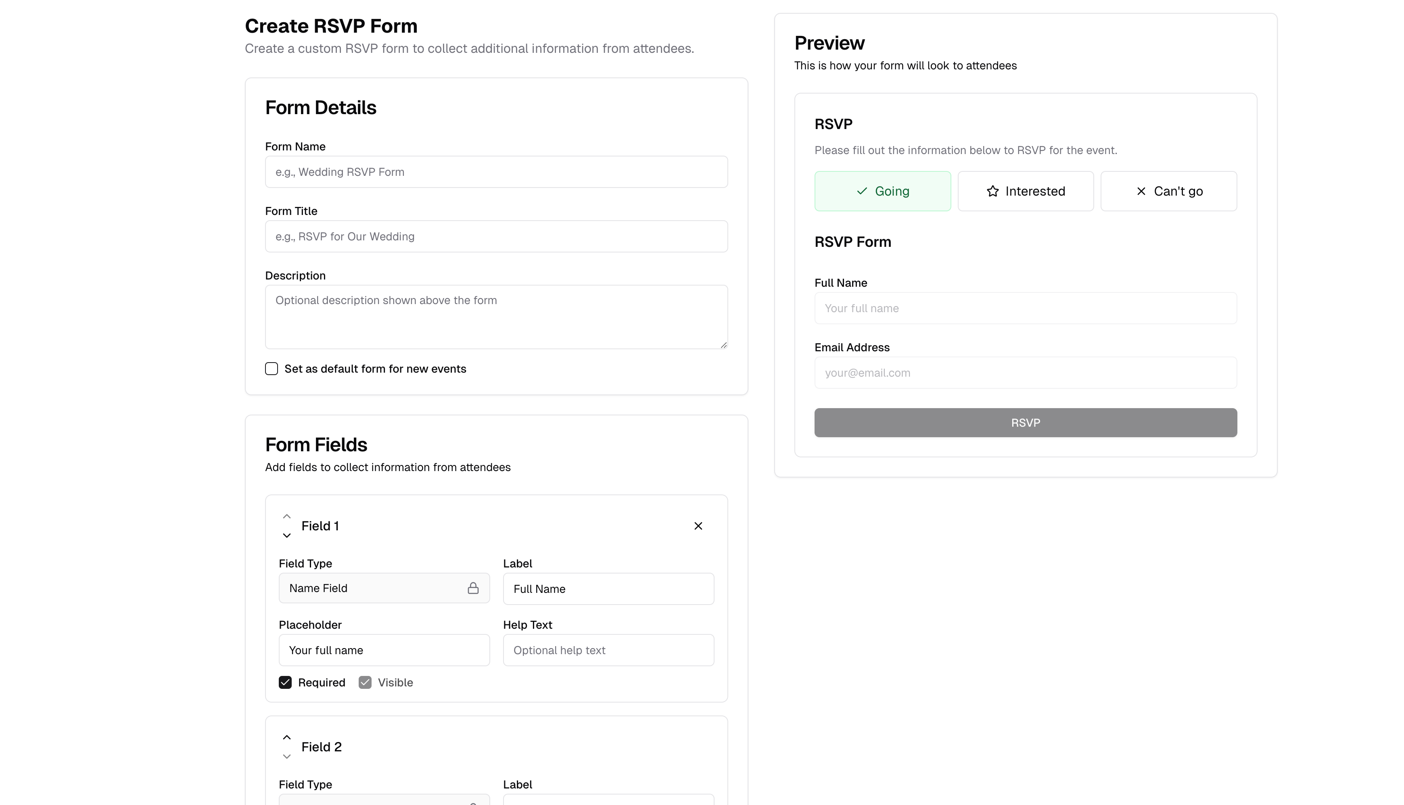Click the Your full name field in the preview

coord(1025,308)
